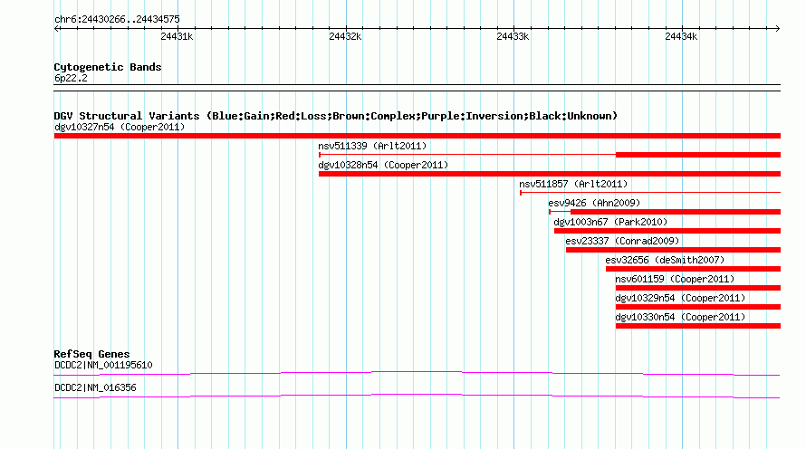The height and width of the screenshot is (449, 806).
Task: Select the thin red line of nsv511857
Action: tap(650, 193)
